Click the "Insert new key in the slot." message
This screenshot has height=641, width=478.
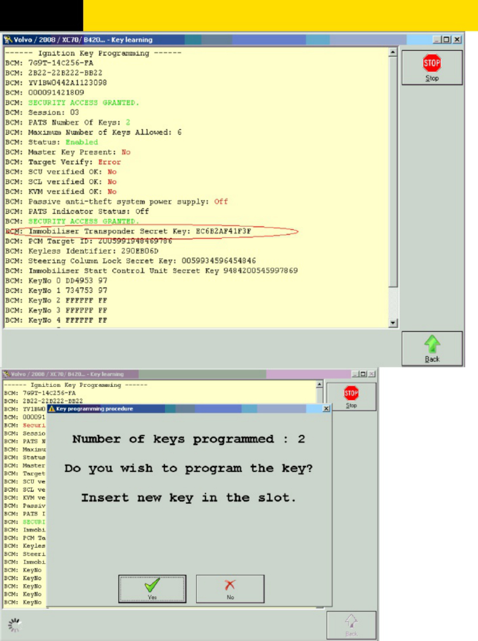click(x=189, y=498)
